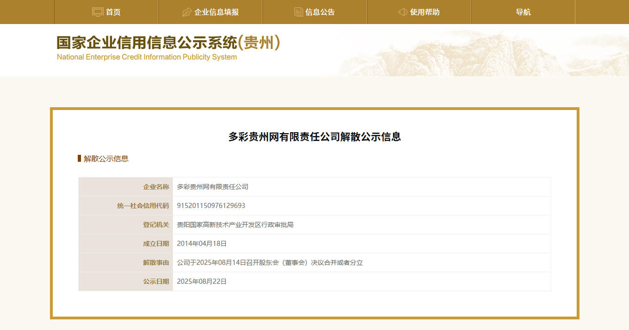Click the date 2014年04月18日

(202, 244)
